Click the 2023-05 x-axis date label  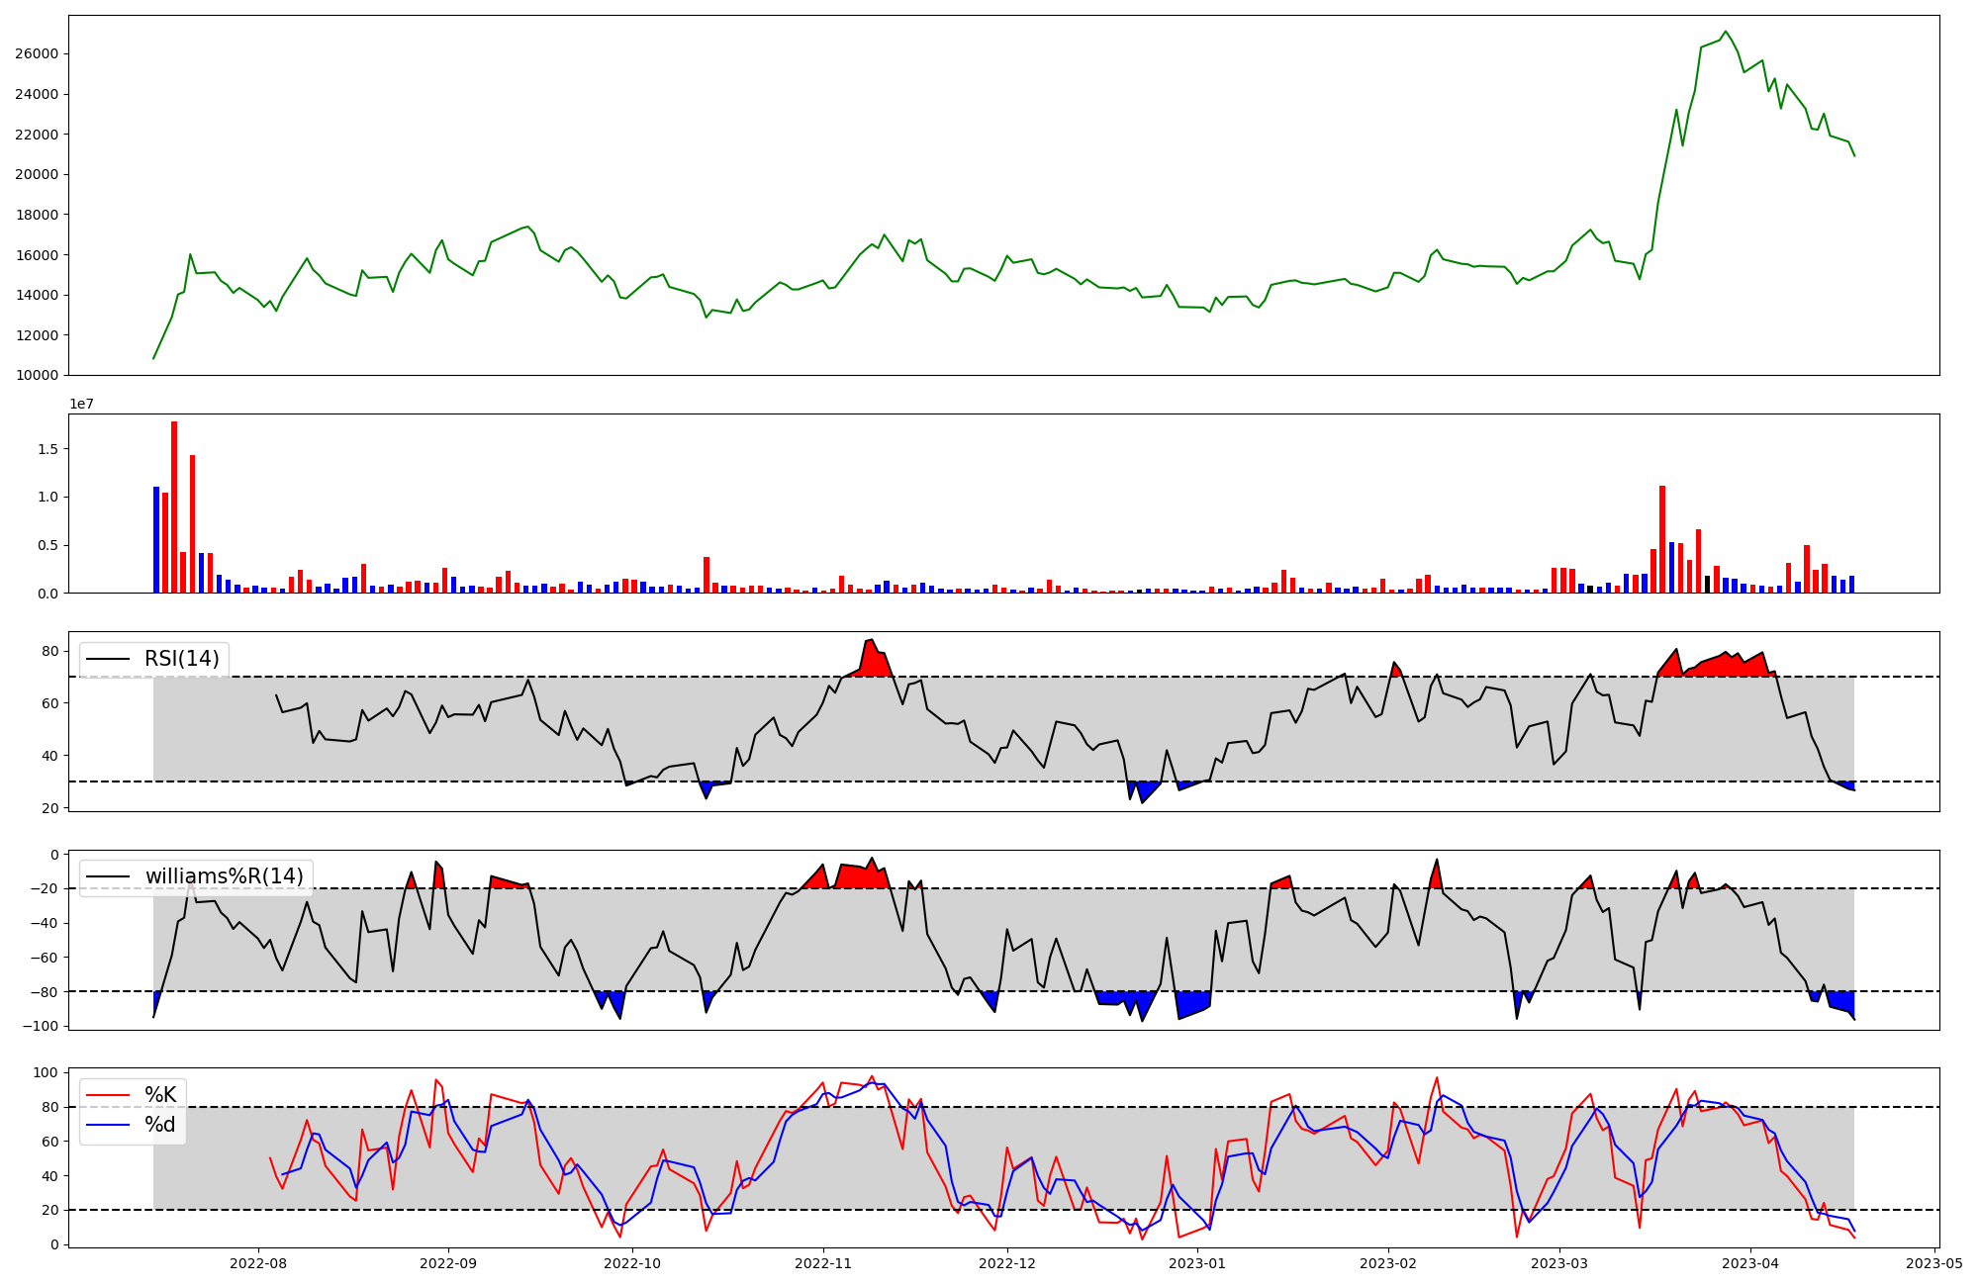[x=1934, y=1263]
